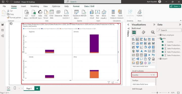Image resolution: width=182 pixels, height=94 pixels.
Task: Switch to the Insert ribbon tab
Action: (24, 6)
